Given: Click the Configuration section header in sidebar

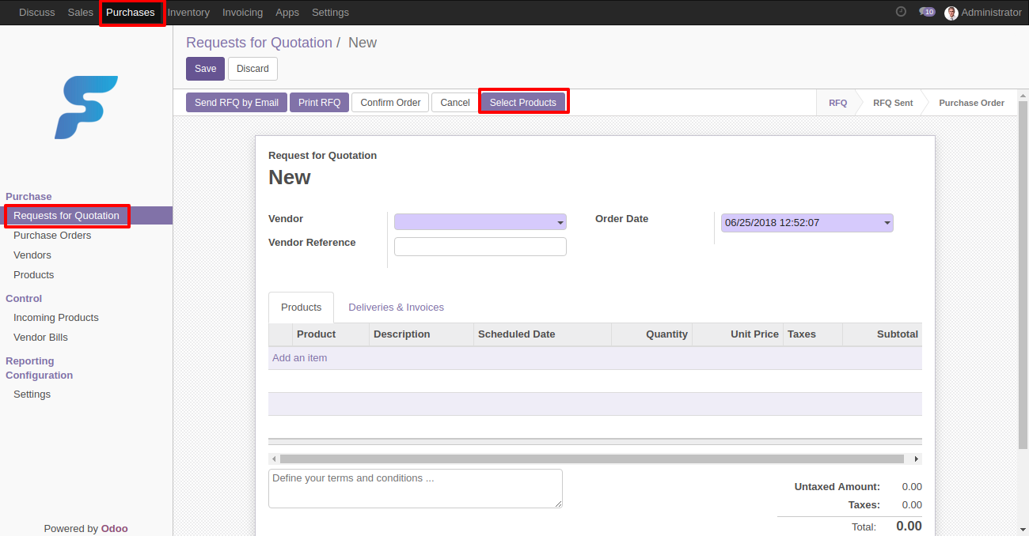Looking at the screenshot, I should click(40, 376).
